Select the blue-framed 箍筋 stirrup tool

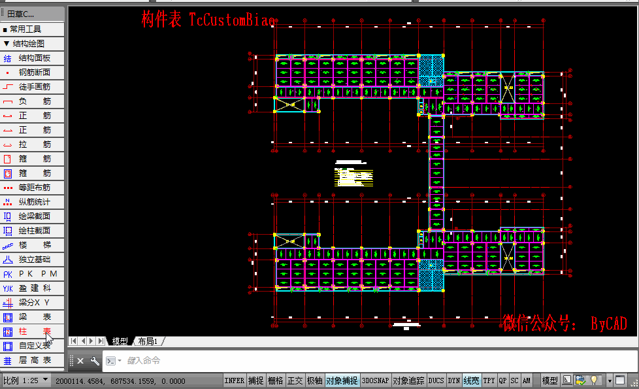tap(32, 173)
